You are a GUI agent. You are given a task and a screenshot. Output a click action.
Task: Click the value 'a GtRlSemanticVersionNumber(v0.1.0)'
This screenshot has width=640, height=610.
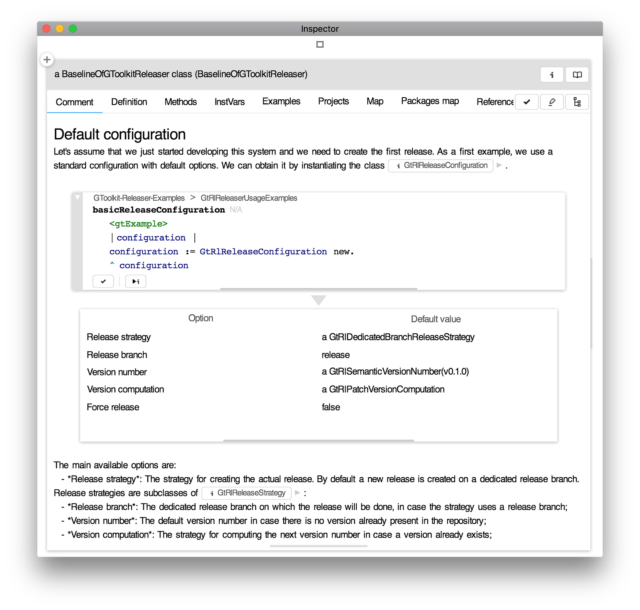click(x=395, y=372)
